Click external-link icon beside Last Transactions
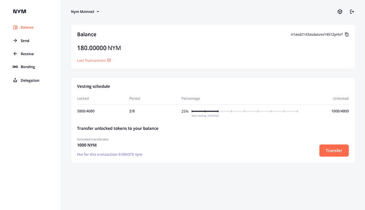365x210 pixels. click(x=109, y=60)
